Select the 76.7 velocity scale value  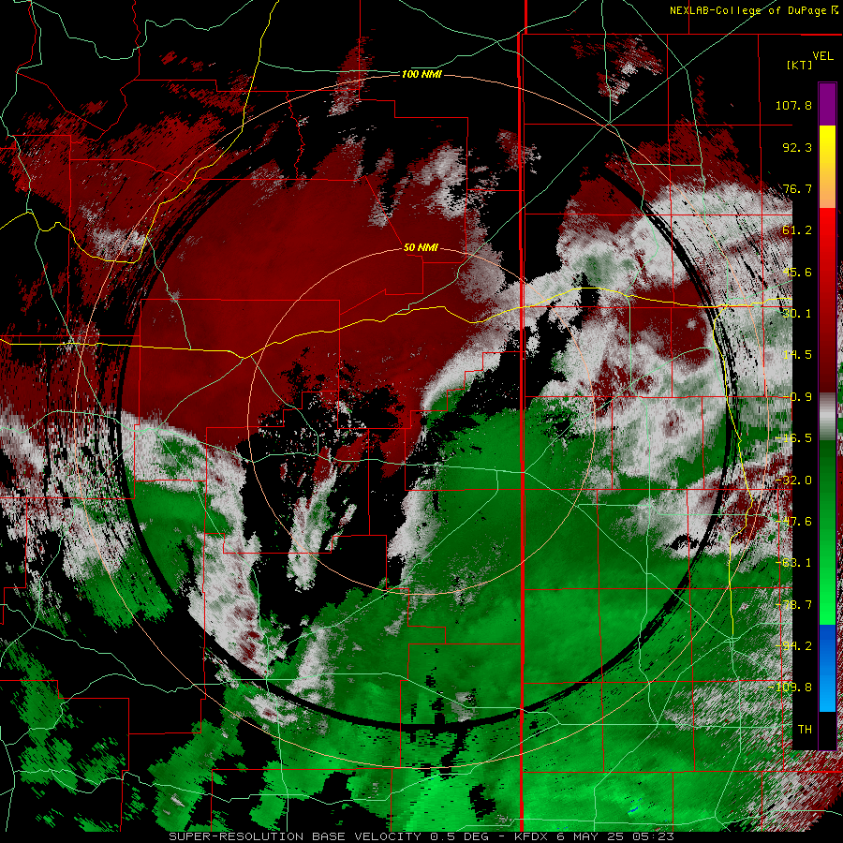797,188
